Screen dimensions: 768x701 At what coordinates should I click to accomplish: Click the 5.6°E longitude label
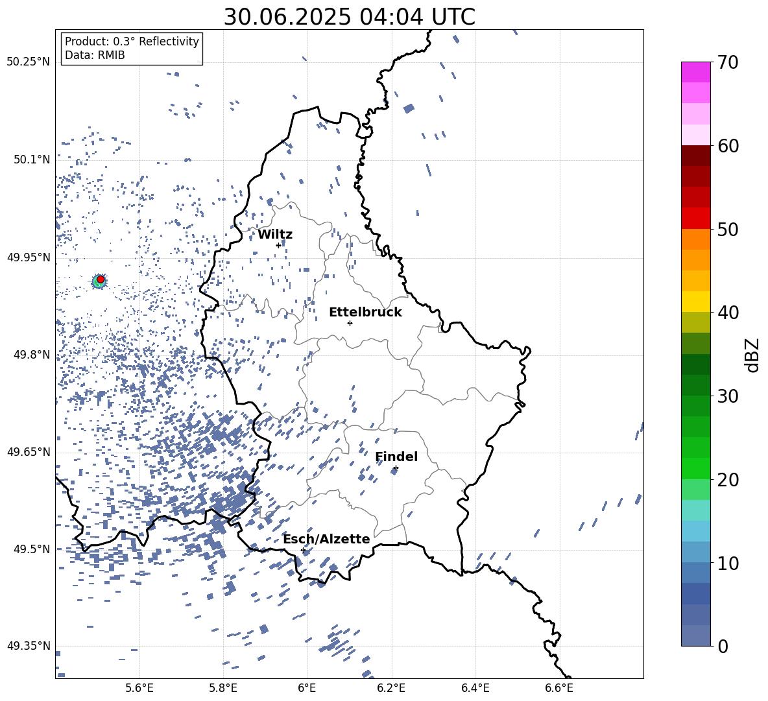click(x=139, y=688)
